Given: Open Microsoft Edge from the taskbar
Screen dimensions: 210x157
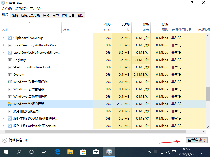Looking at the screenshot, I should coord(57,152).
